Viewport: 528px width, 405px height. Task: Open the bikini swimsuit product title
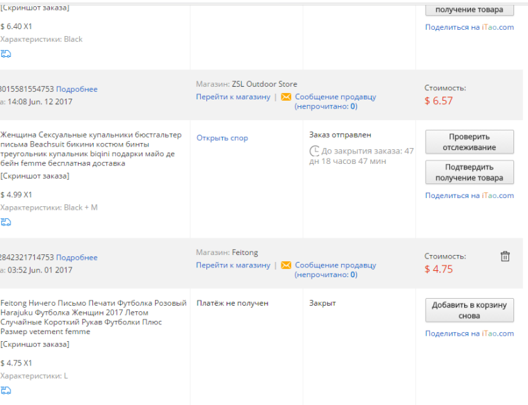point(91,149)
